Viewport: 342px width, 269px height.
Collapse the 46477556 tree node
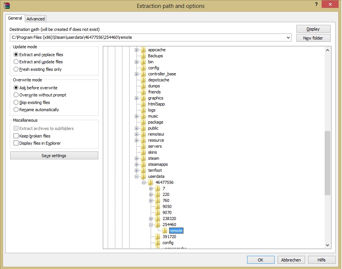coord(144,183)
